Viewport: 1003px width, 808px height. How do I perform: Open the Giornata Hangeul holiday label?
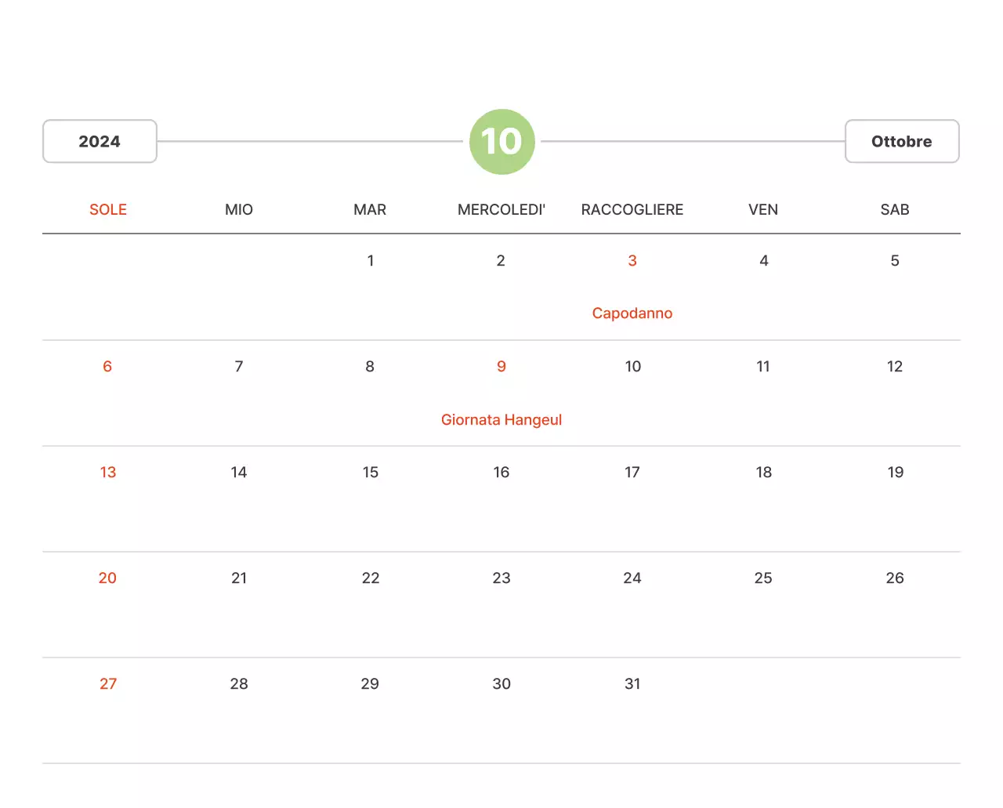pos(501,420)
